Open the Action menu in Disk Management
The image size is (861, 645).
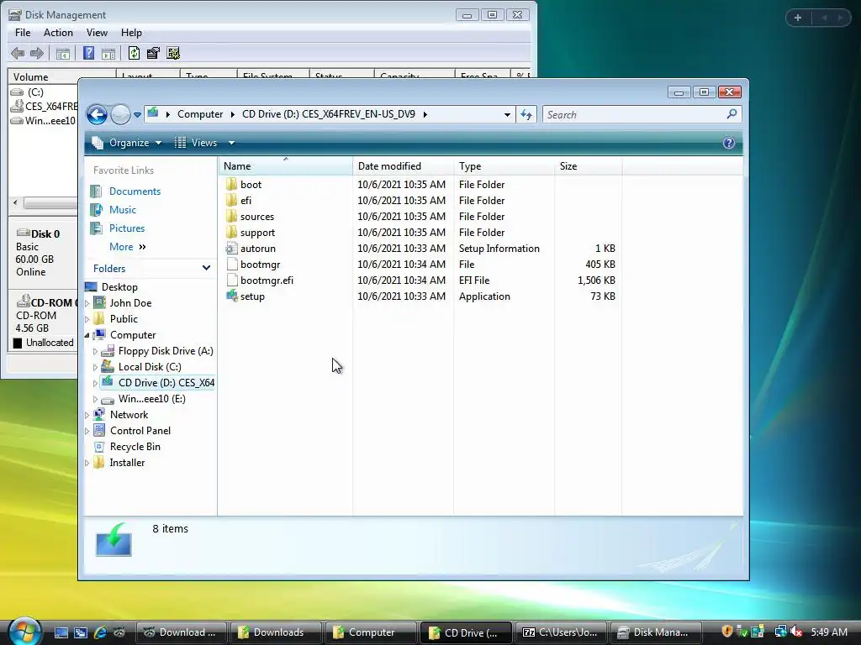click(58, 33)
